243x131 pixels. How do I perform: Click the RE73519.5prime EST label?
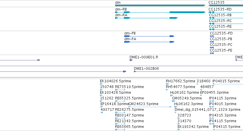pos(129,87)
